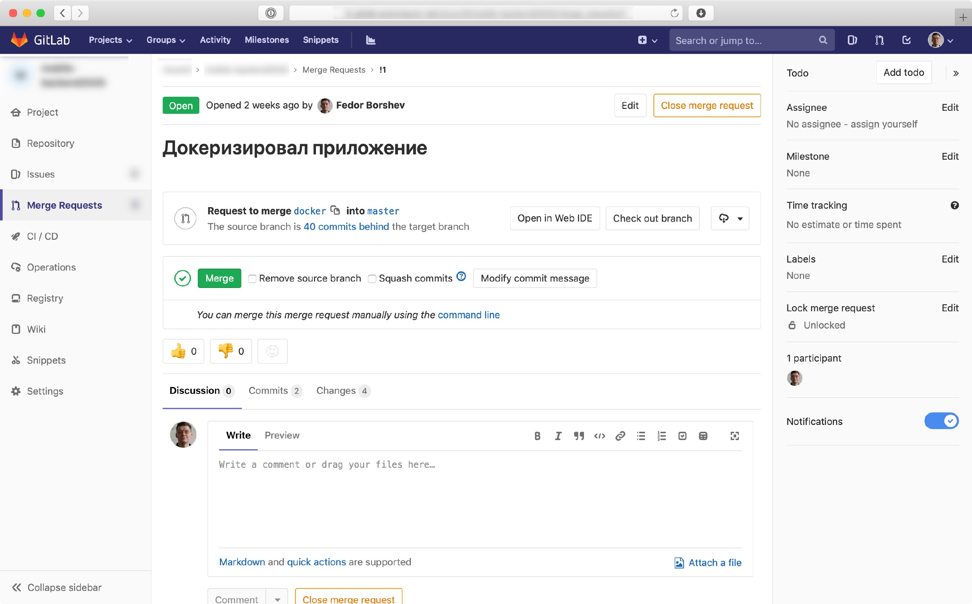
Task: Insert code formatting in comment editor
Action: pyautogui.click(x=600, y=436)
